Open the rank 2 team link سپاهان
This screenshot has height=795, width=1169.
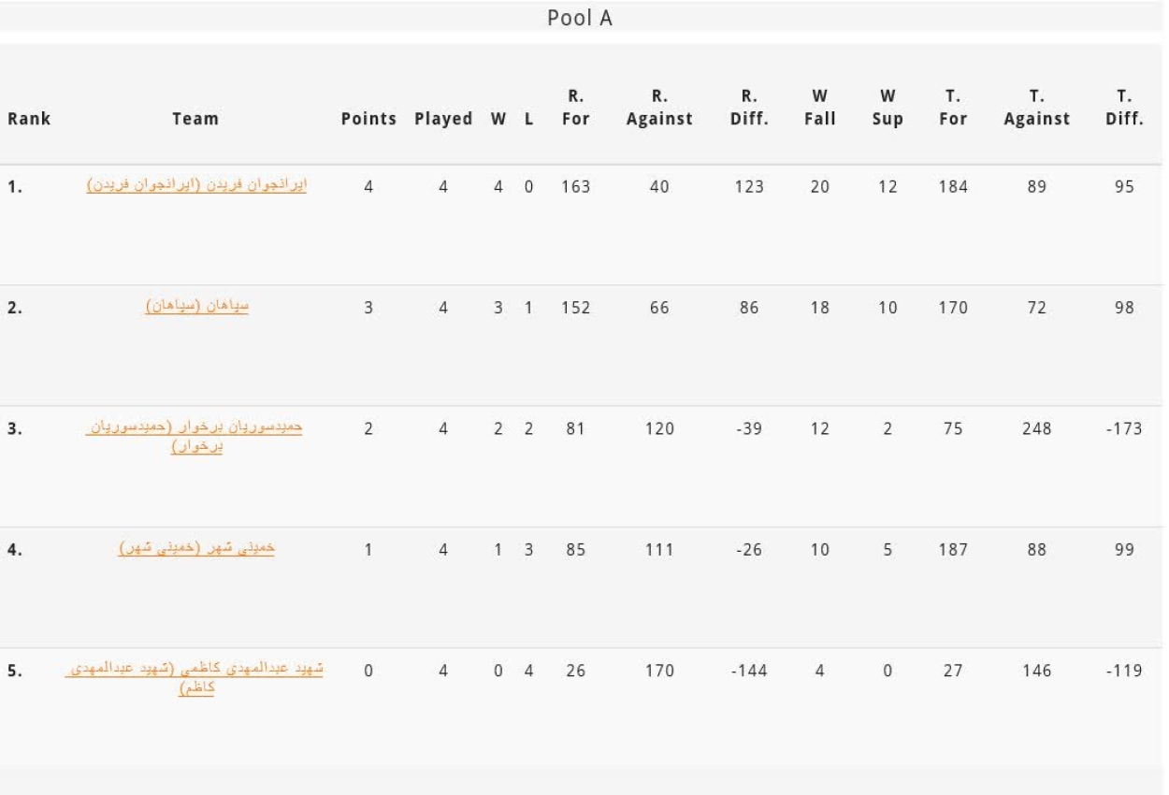pos(196,306)
